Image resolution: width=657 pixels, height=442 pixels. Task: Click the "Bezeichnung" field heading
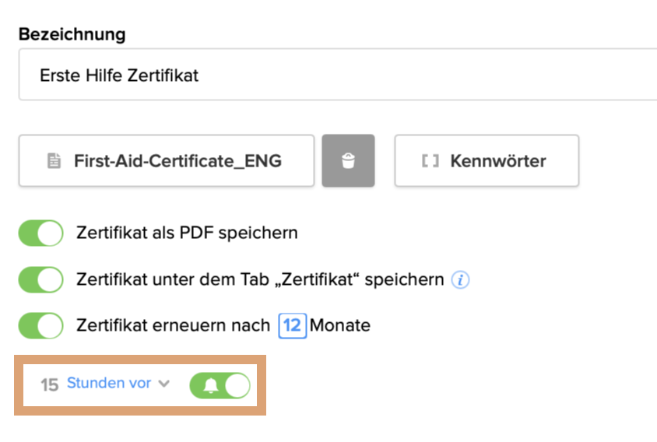click(72, 34)
